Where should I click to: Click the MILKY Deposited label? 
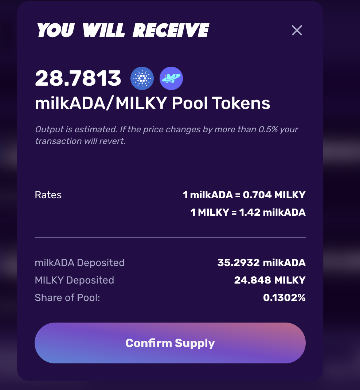point(74,280)
